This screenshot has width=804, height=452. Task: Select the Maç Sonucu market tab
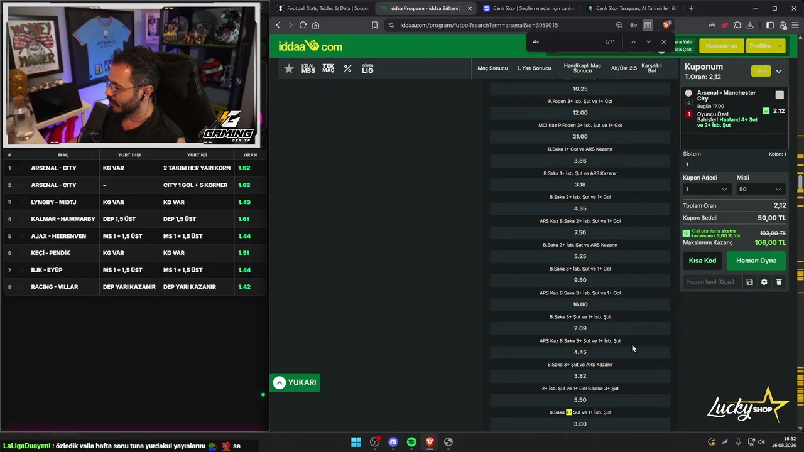coord(492,68)
